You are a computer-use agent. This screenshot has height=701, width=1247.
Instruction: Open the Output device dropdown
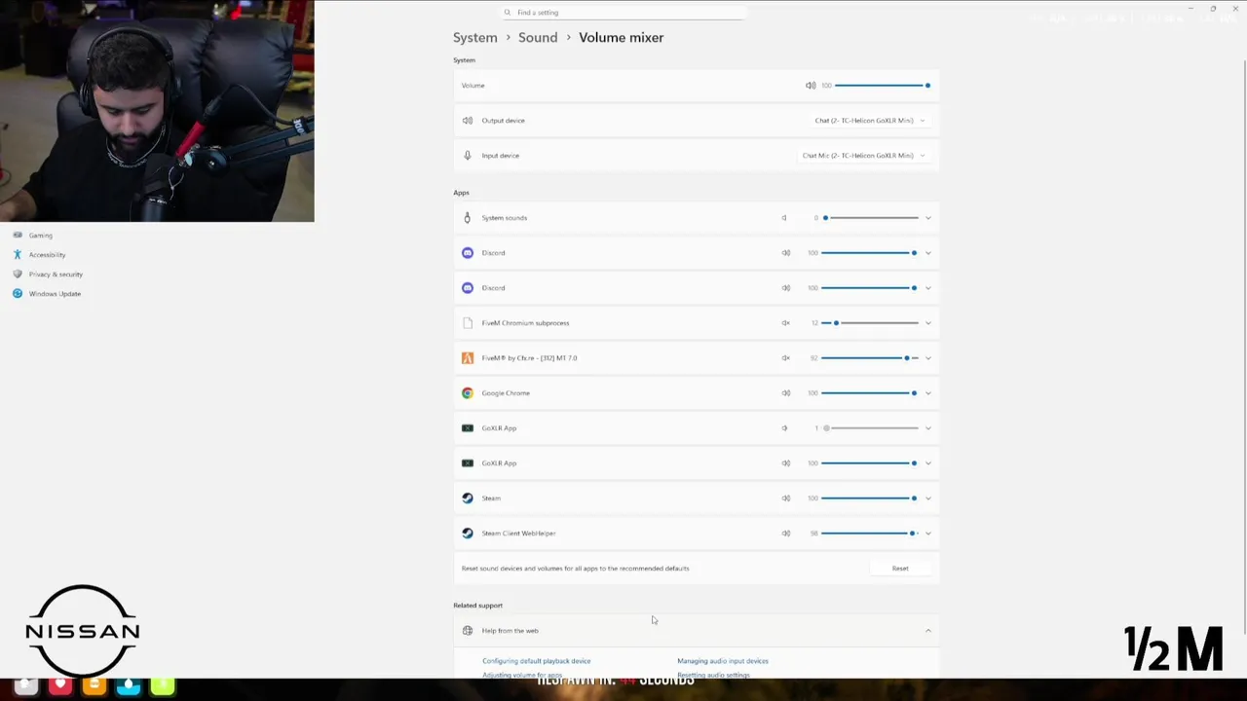pyautogui.click(x=870, y=121)
